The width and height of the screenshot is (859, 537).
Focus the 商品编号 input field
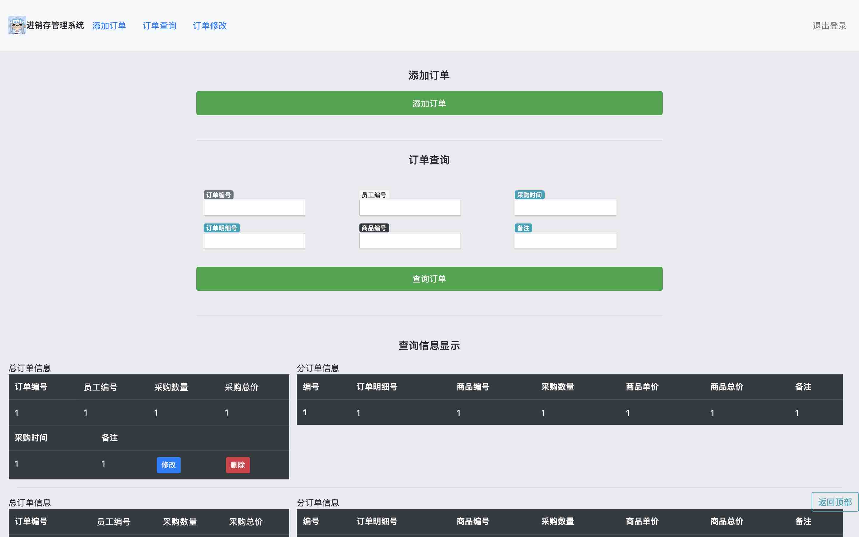(410, 241)
